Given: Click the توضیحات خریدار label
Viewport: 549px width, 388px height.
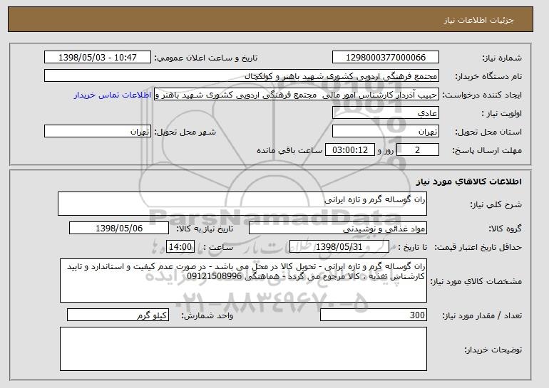Looking at the screenshot, I should 493,350.
